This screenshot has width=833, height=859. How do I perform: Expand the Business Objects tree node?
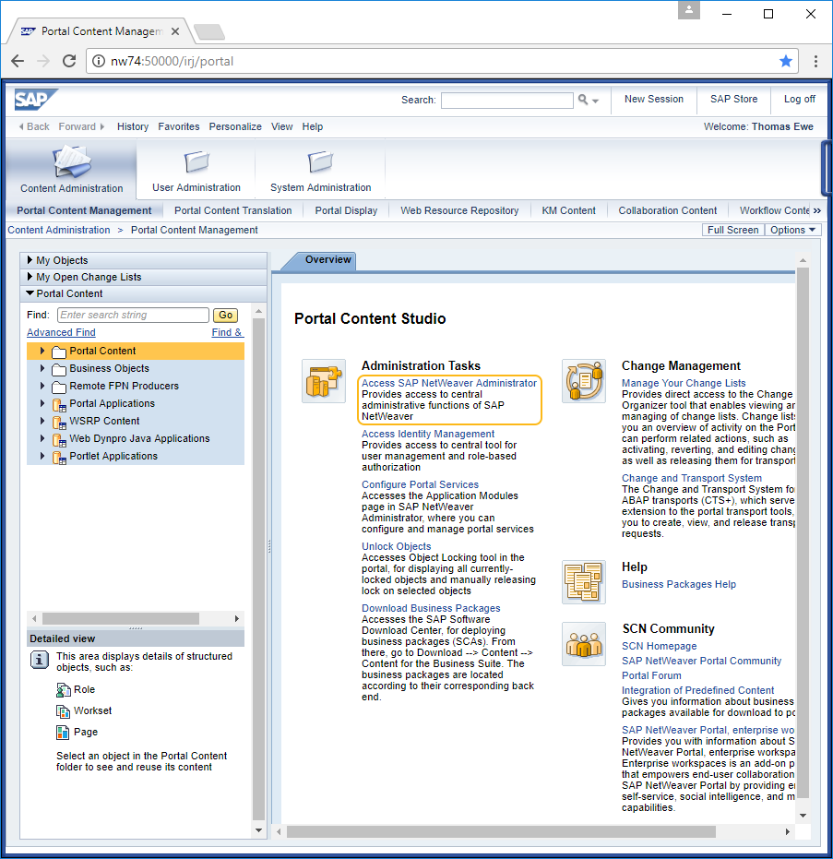pyautogui.click(x=42, y=368)
